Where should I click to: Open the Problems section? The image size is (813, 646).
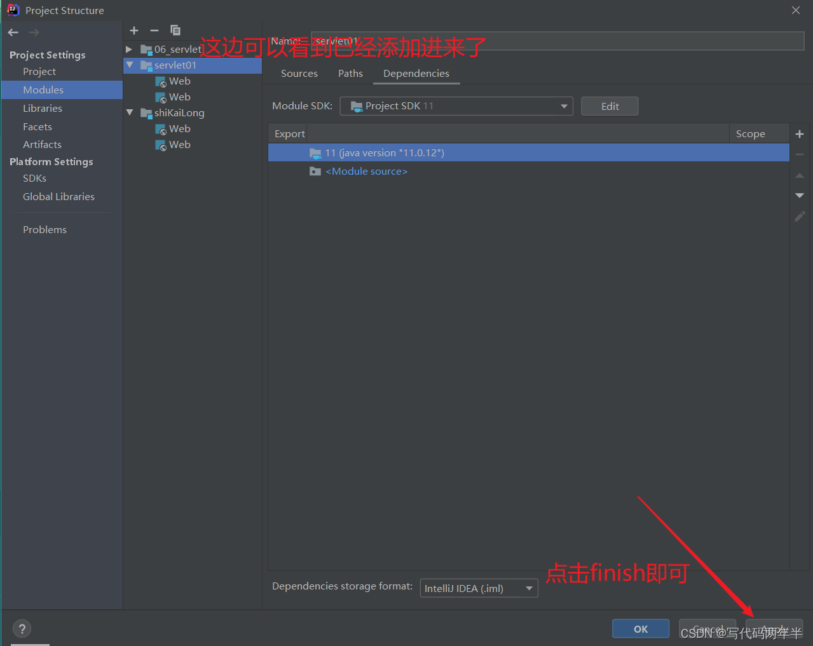(44, 230)
